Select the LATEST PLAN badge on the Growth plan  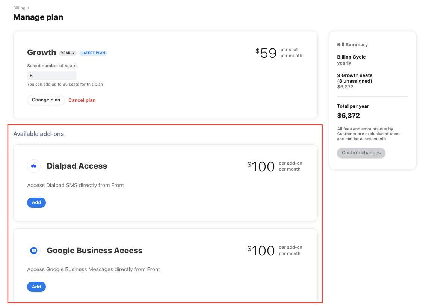point(93,53)
